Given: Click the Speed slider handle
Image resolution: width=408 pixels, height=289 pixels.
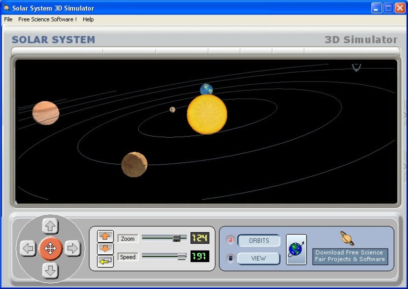Looking at the screenshot, I should tap(182, 257).
